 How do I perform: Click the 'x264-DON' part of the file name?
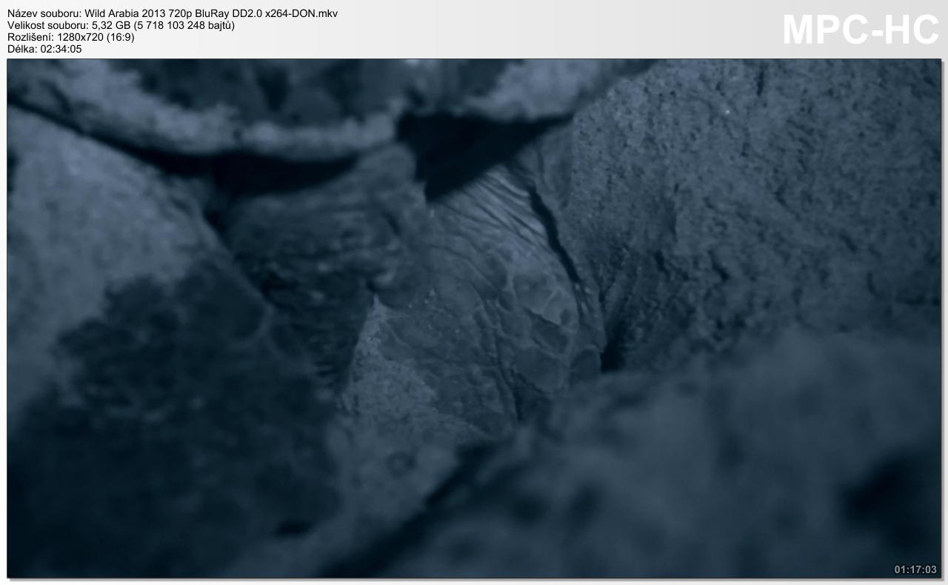coord(290,14)
